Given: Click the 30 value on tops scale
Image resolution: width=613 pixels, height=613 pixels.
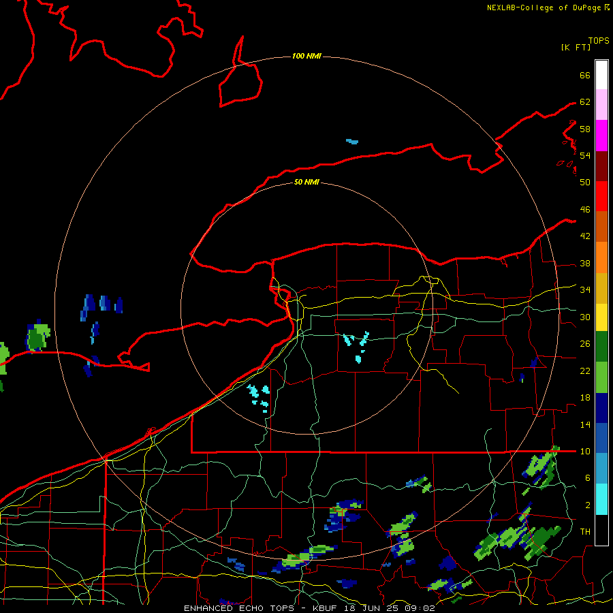Looking at the screenshot, I should tap(585, 317).
